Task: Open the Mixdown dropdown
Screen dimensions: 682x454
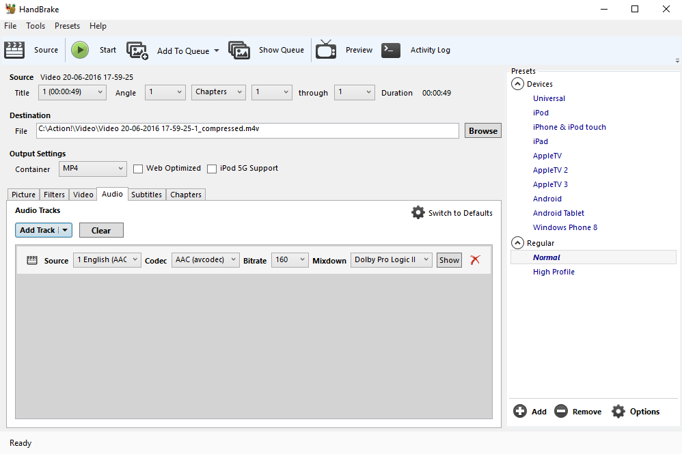Action: pyautogui.click(x=392, y=260)
